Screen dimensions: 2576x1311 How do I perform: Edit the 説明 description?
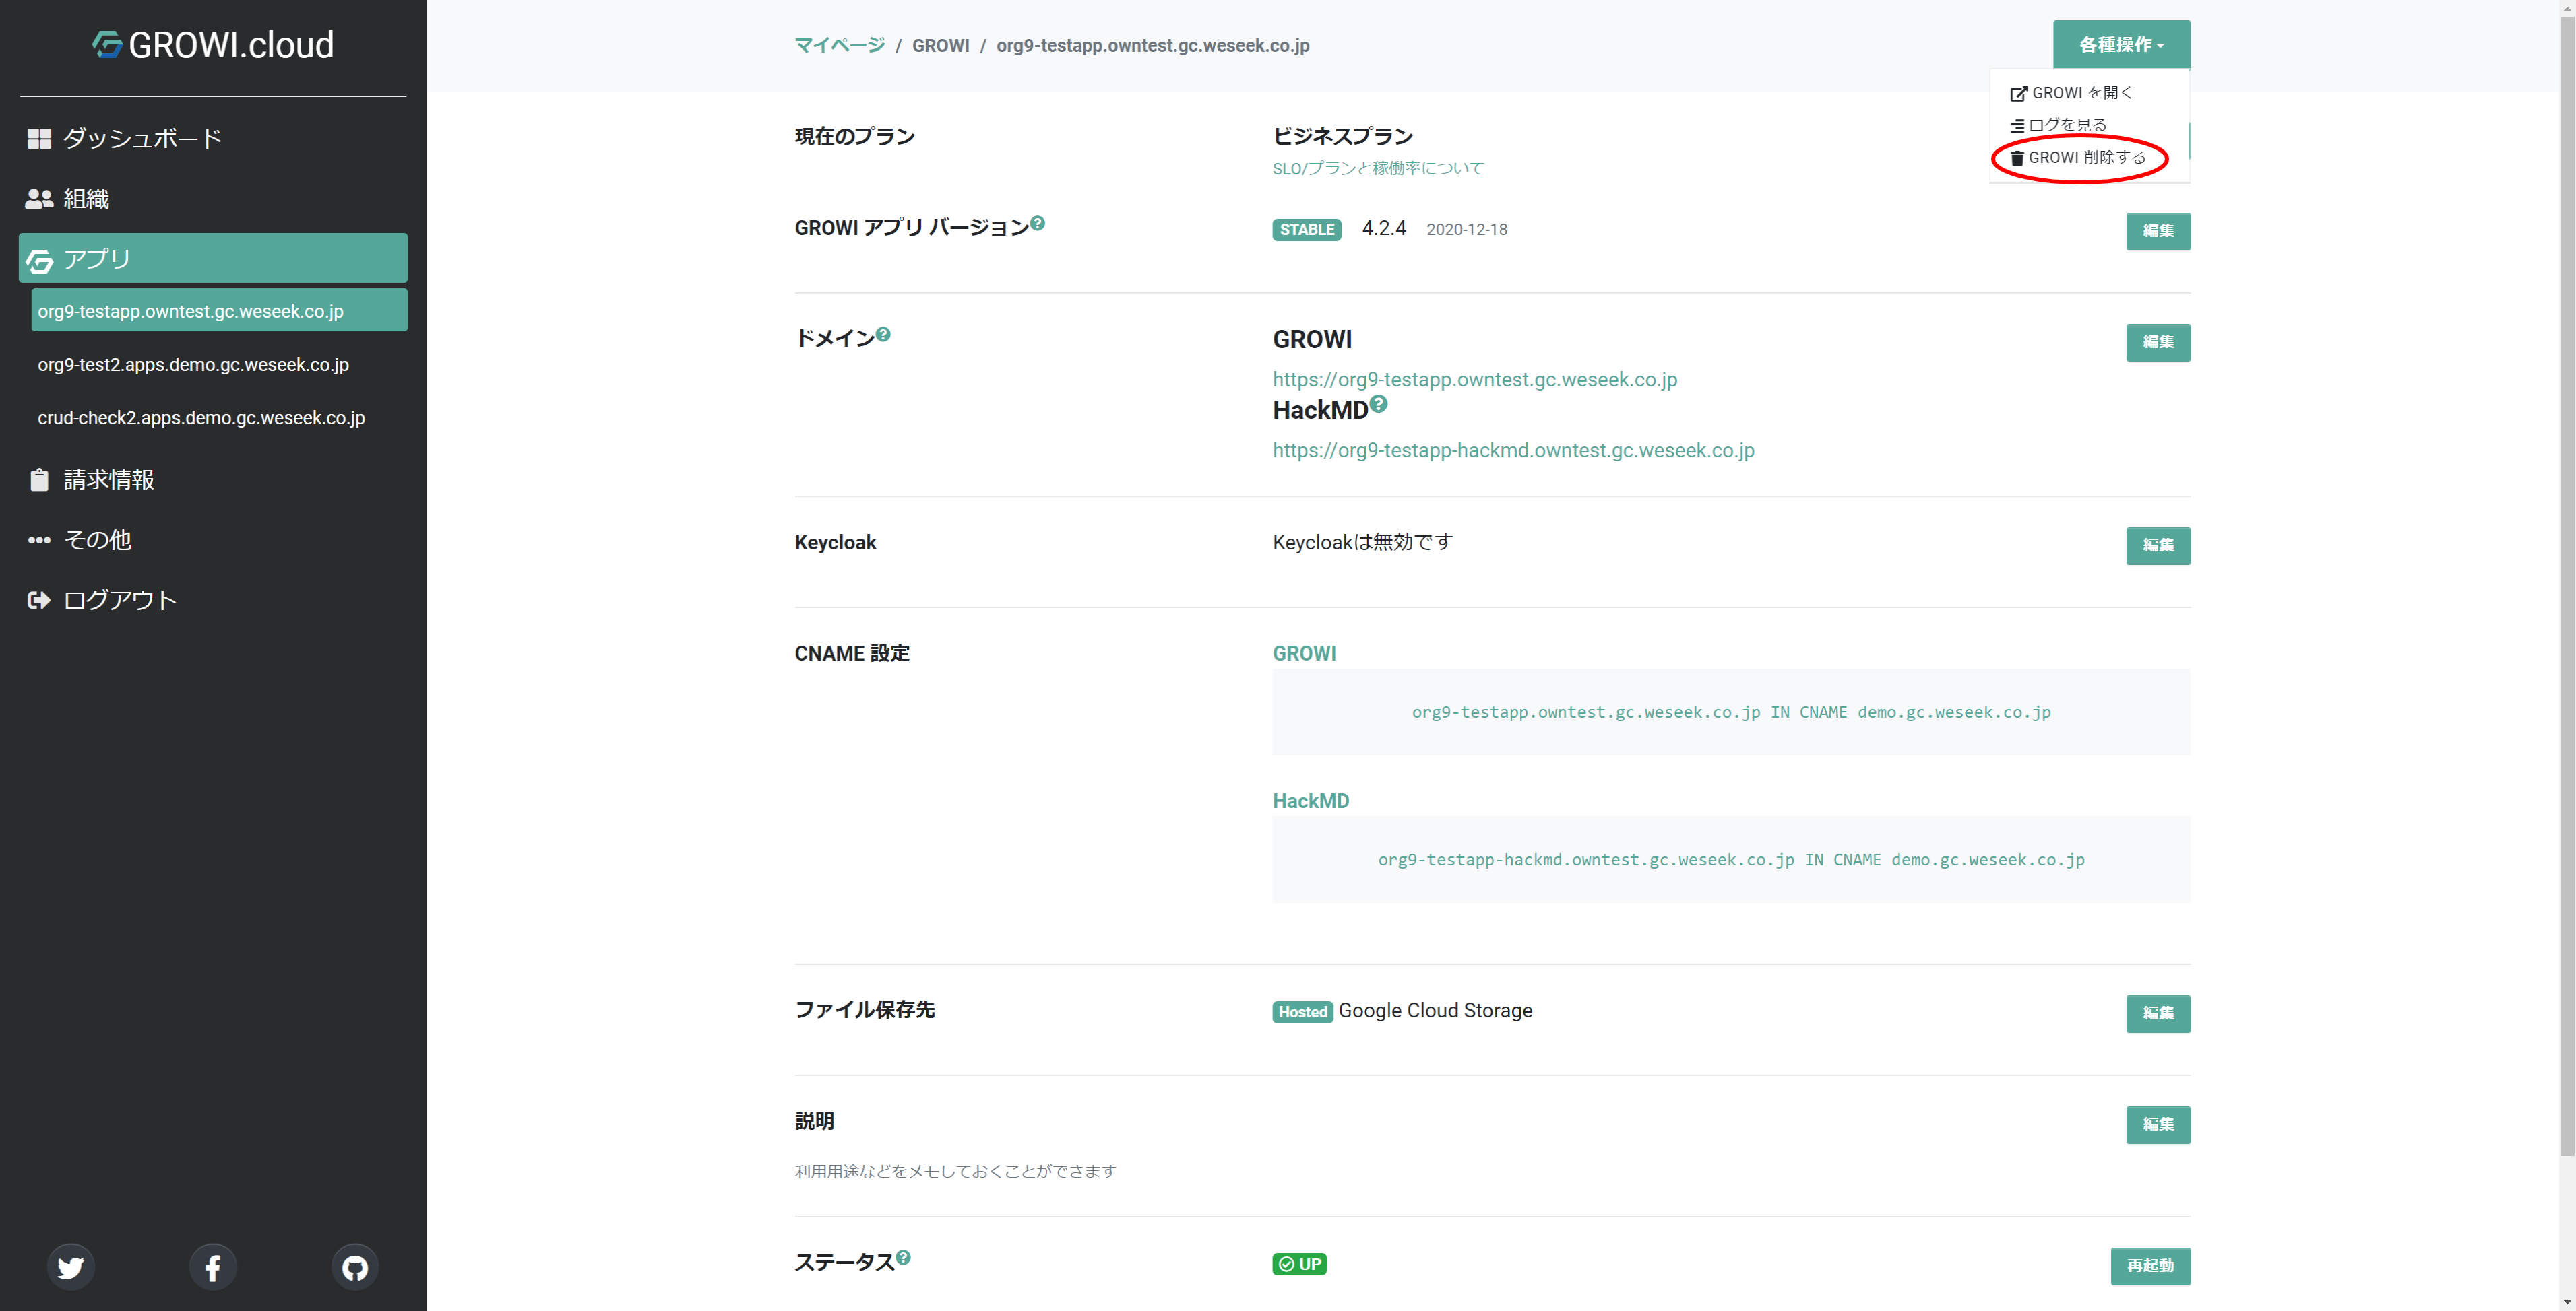2158,1124
